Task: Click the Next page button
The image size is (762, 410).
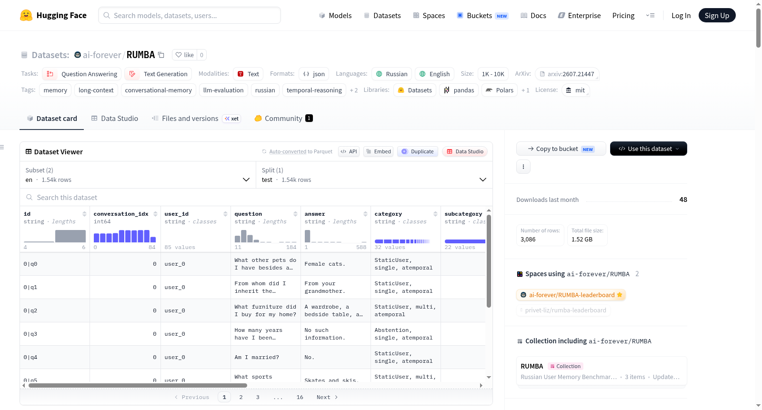Action: 327,397
